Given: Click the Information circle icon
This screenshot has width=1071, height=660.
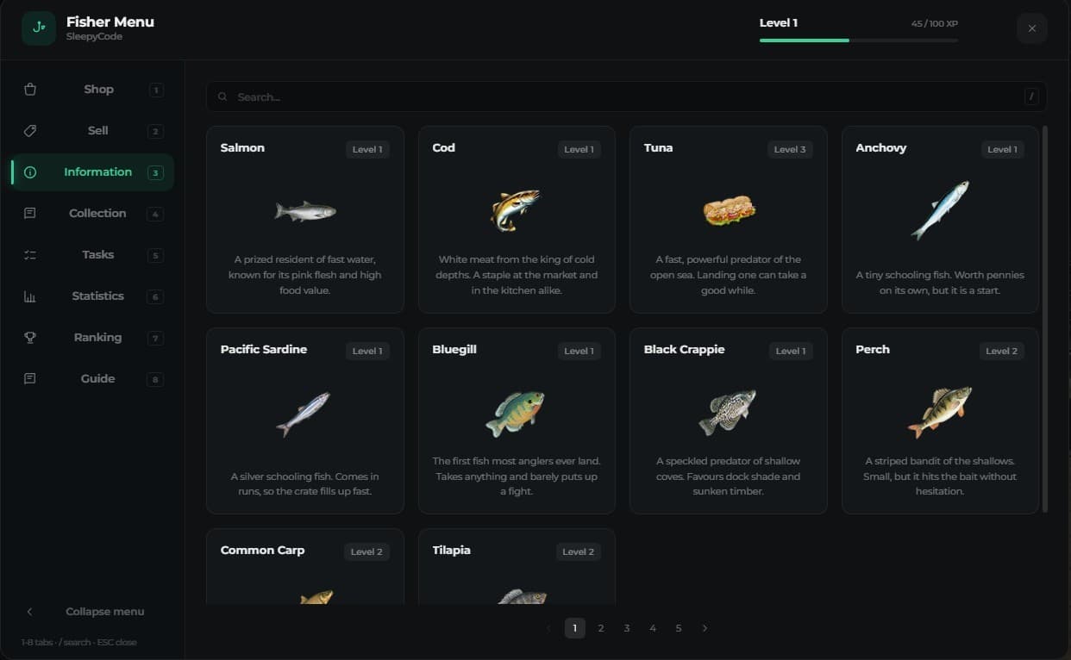Looking at the screenshot, I should coord(30,172).
